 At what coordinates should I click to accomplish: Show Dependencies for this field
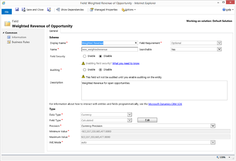click(70, 10)
